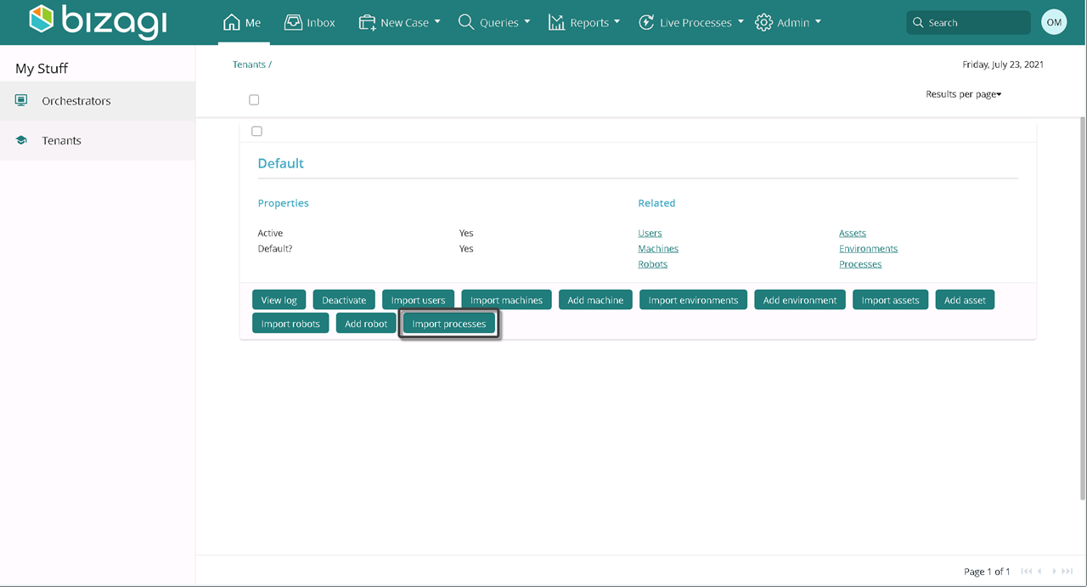This screenshot has height=587, width=1087.
Task: Click the Import robots button
Action: [290, 324]
